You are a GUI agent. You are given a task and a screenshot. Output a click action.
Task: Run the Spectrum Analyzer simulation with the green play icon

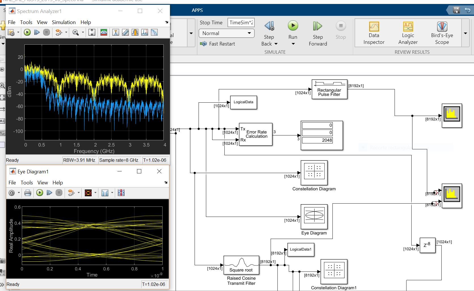click(x=27, y=33)
